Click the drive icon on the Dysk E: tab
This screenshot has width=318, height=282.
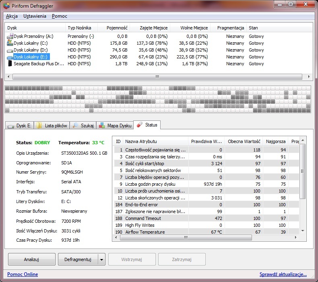[x=11, y=126]
